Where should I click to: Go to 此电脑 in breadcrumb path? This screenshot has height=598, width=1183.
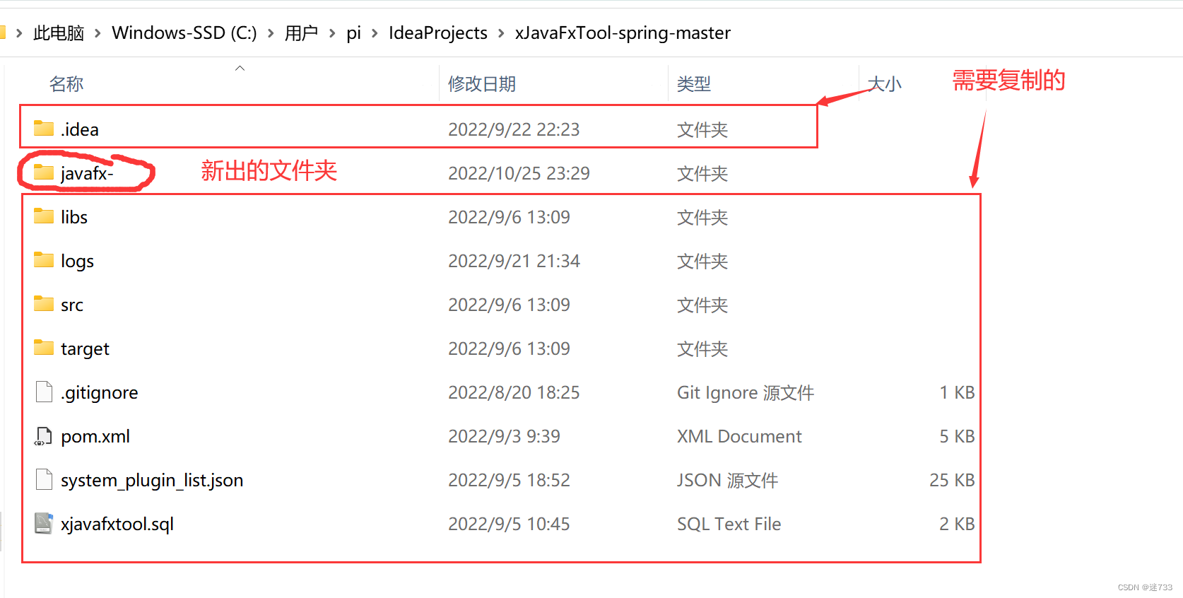pyautogui.click(x=59, y=33)
